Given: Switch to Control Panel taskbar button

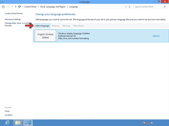Looking at the screenshot, I should coord(28,123).
